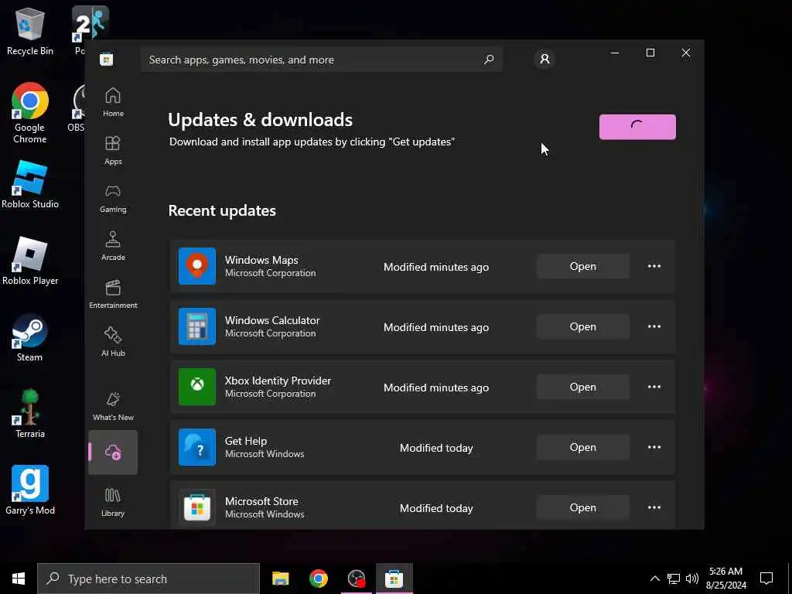Screen dimensions: 792x594
Task: Open more options for Get Help
Action: coord(654,447)
